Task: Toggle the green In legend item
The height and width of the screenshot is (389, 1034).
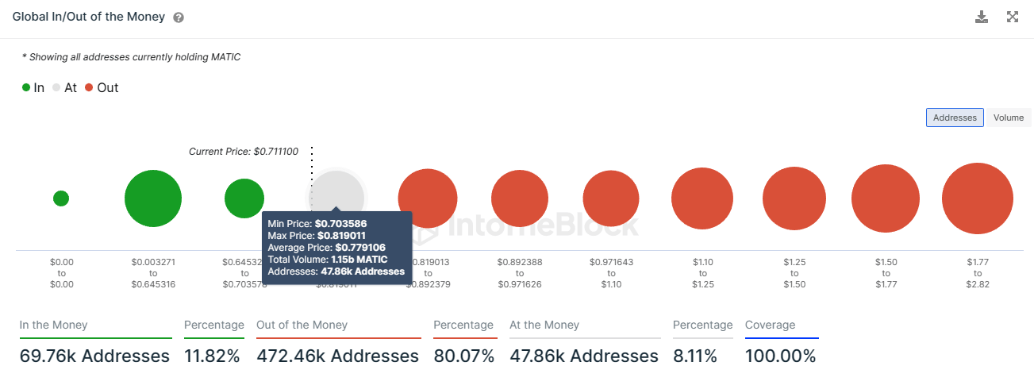Action: (x=33, y=88)
